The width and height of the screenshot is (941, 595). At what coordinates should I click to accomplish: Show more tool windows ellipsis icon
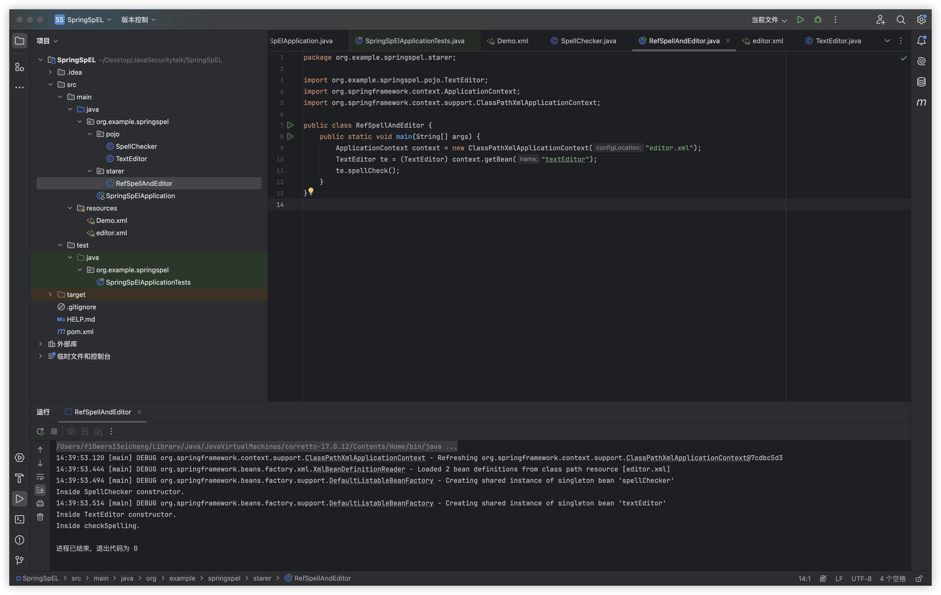[x=19, y=87]
